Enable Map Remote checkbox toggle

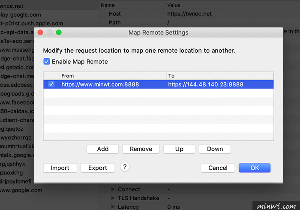pyautogui.click(x=47, y=62)
